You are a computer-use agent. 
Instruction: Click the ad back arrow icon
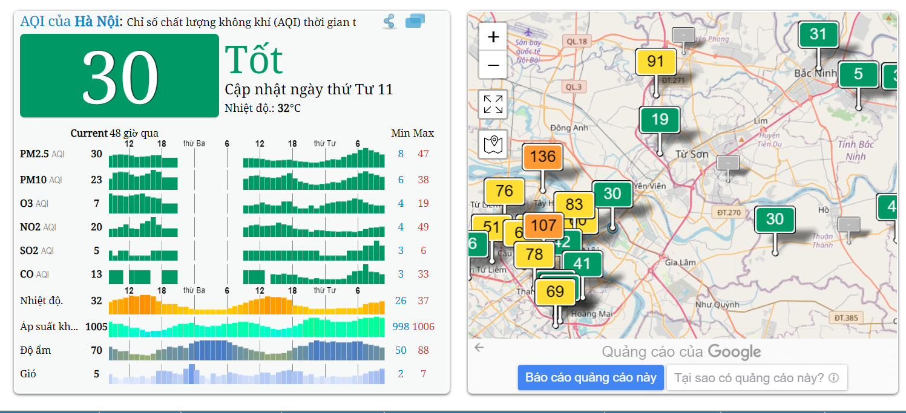(479, 347)
